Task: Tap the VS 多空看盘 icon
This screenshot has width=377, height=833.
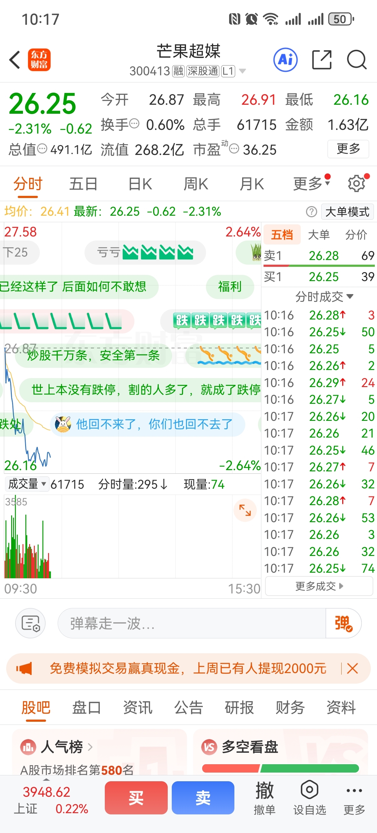Action: [209, 747]
